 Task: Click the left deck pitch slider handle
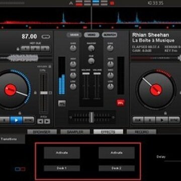[44, 93]
